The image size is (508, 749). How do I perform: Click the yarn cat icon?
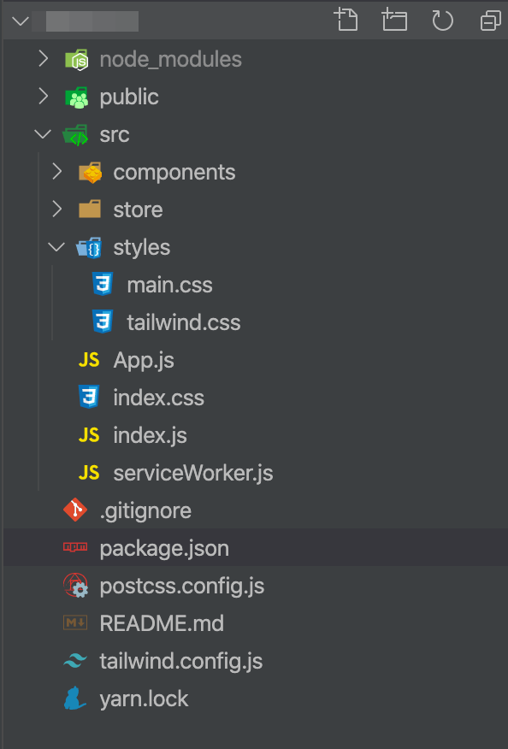(75, 699)
